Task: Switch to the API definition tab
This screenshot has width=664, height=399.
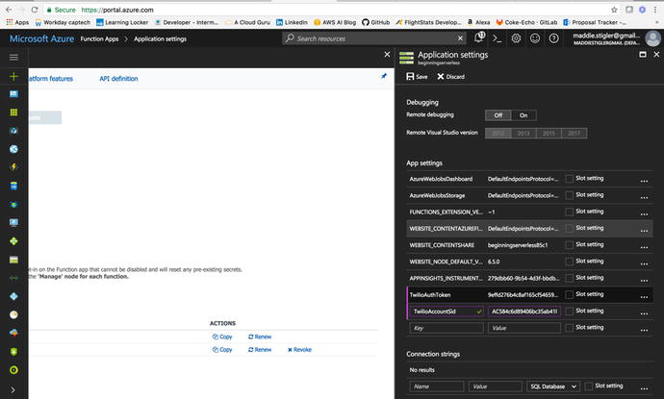Action: (118, 78)
